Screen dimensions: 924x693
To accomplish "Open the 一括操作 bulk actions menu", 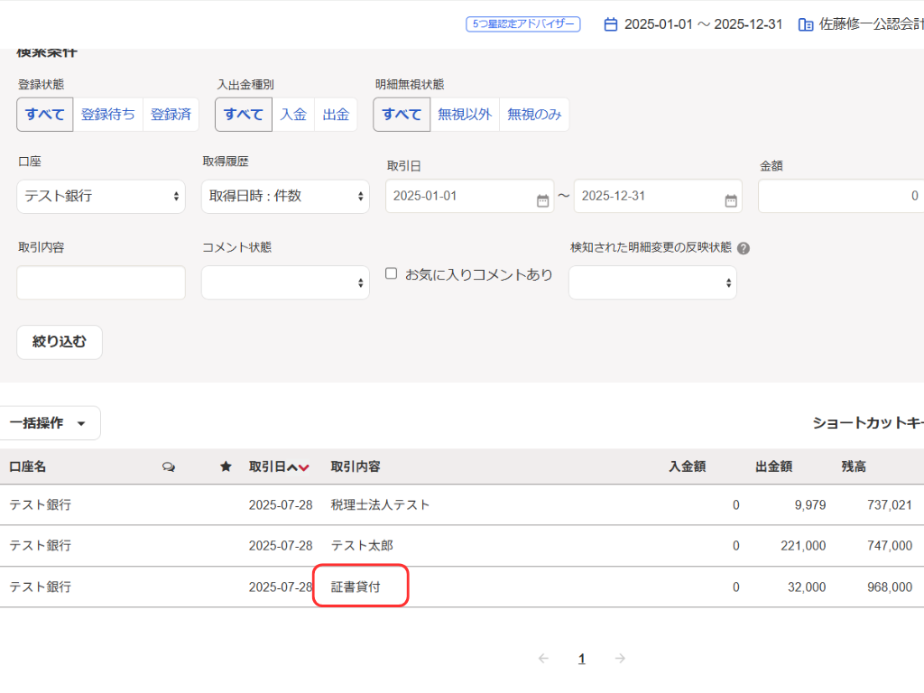I will tap(49, 423).
